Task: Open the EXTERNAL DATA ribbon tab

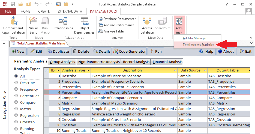Action: coord(70,11)
